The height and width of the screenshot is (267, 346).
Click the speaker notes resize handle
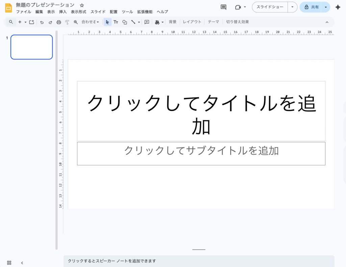[x=199, y=250]
